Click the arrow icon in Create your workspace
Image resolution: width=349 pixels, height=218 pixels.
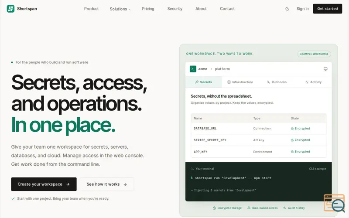(x=68, y=184)
